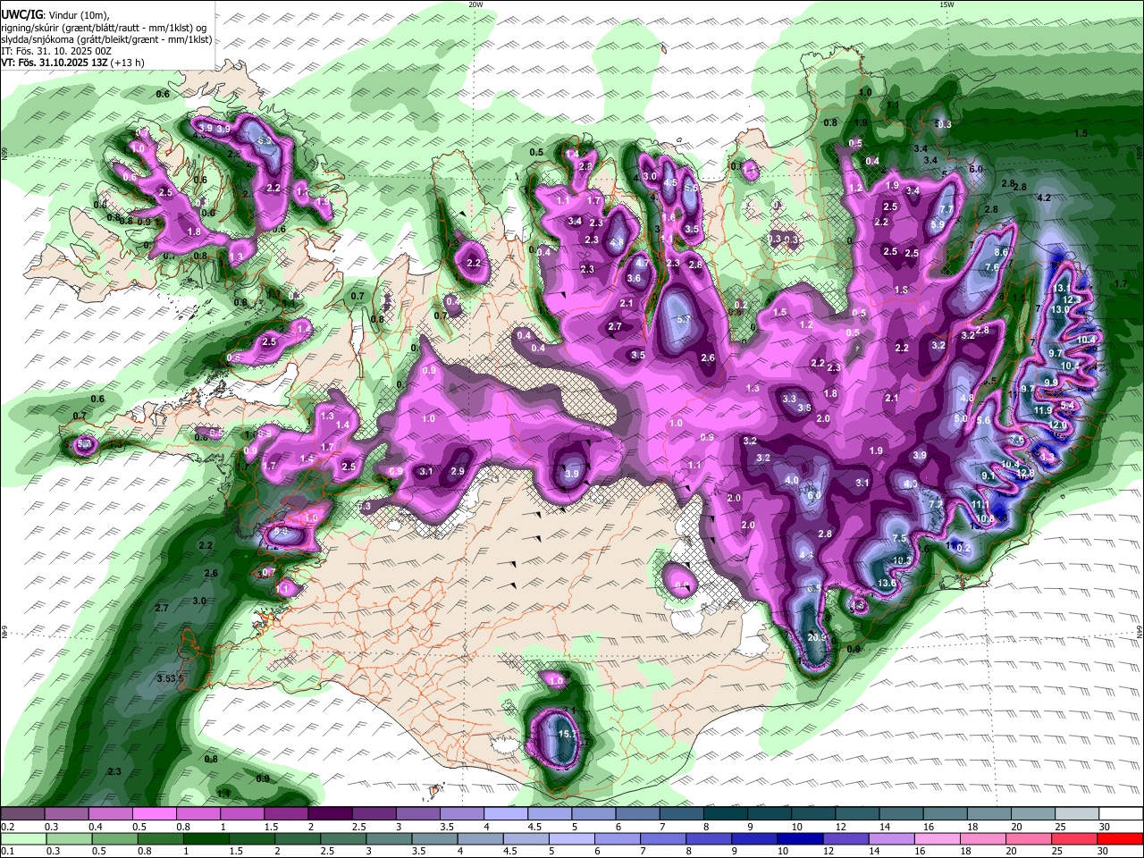Click the 9.1 precipitation value
This screenshot has height=858, width=1144.
(x=988, y=476)
